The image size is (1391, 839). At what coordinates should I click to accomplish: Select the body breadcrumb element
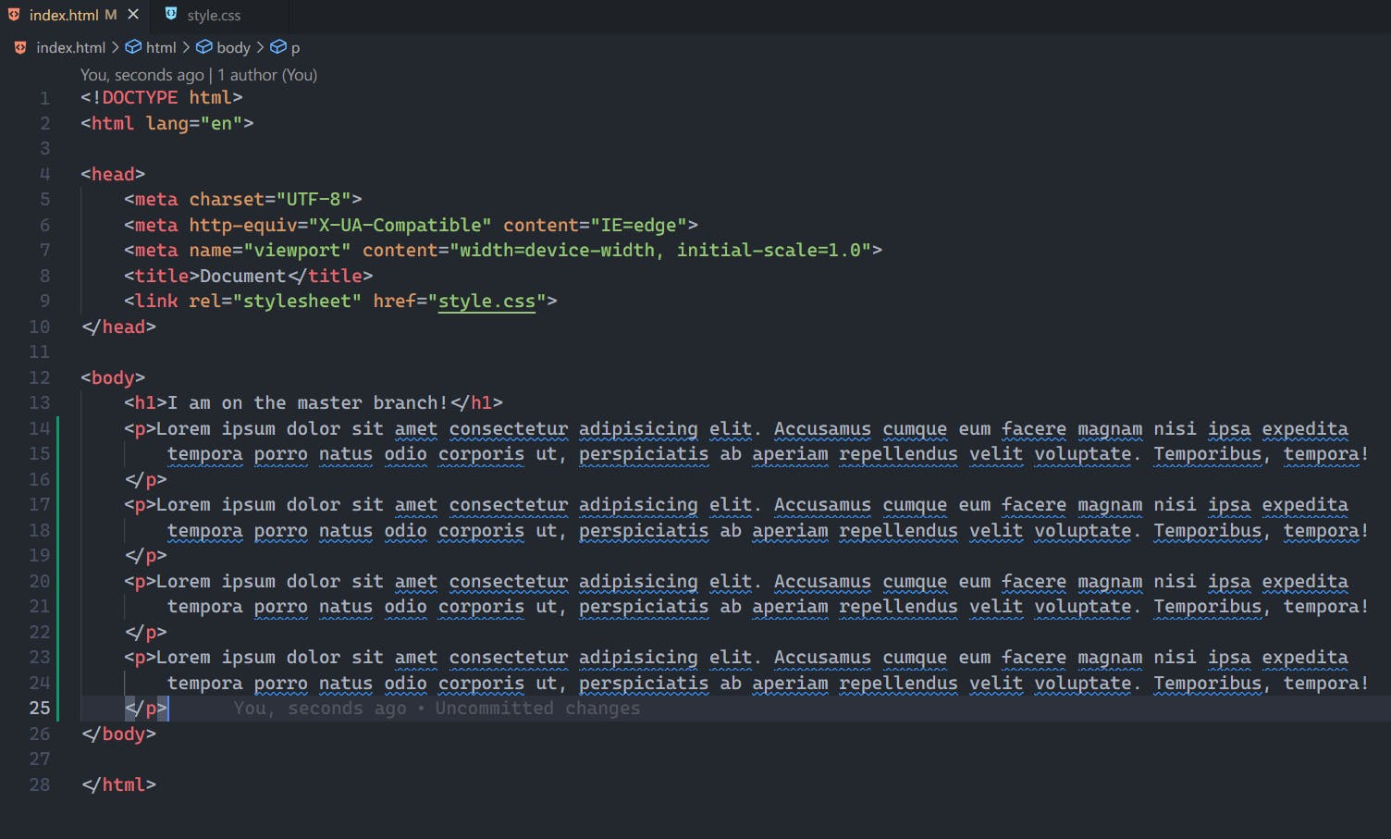click(233, 47)
